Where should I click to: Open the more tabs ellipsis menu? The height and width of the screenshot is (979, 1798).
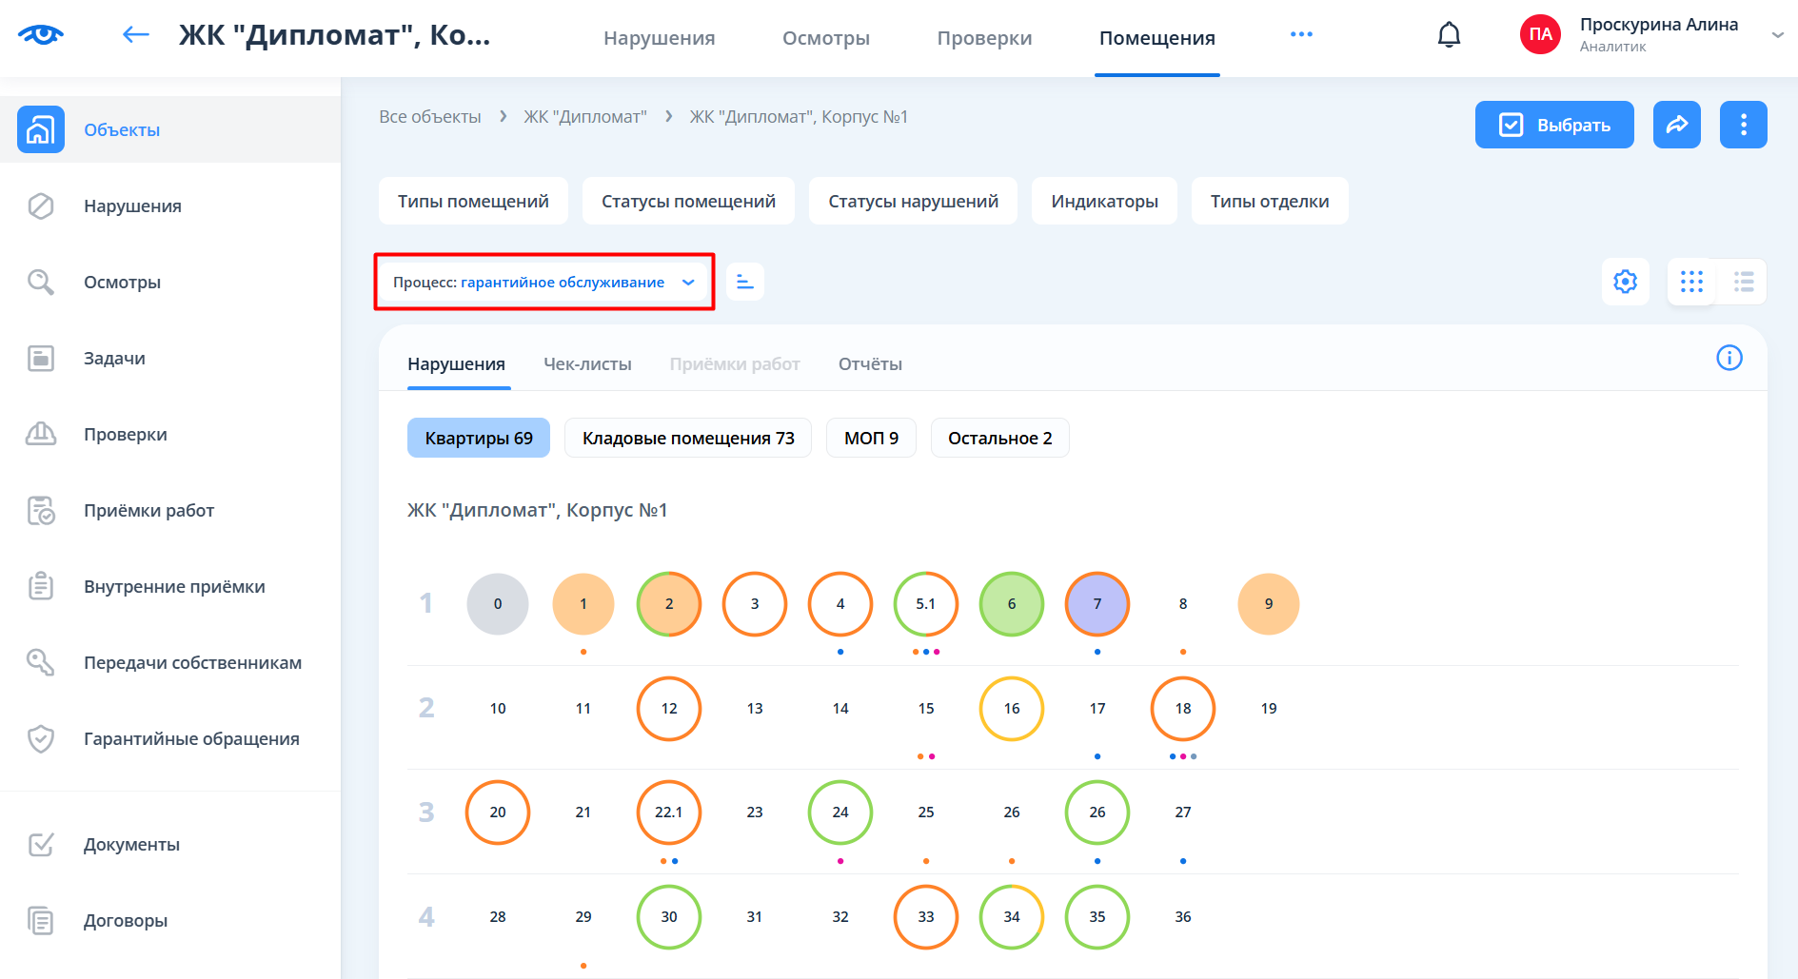click(x=1301, y=35)
